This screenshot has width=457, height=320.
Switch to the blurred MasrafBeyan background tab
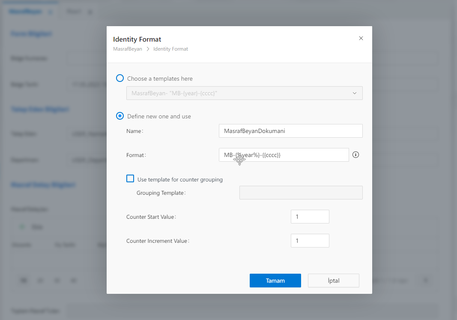tap(26, 12)
